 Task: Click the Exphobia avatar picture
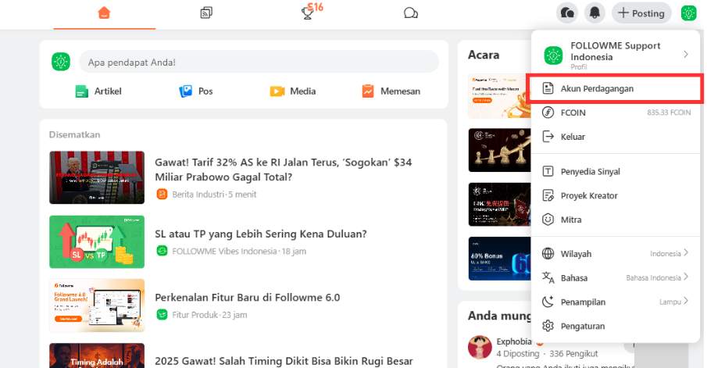[x=480, y=347]
